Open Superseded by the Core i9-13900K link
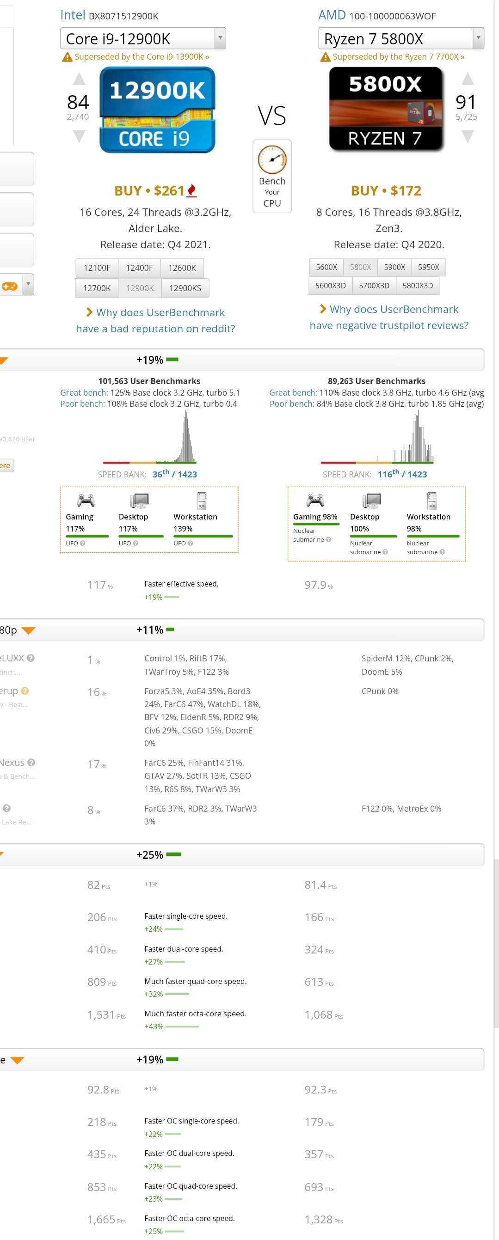This screenshot has height=1240, width=499. (142, 57)
